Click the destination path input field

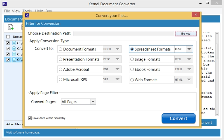pos(123,34)
